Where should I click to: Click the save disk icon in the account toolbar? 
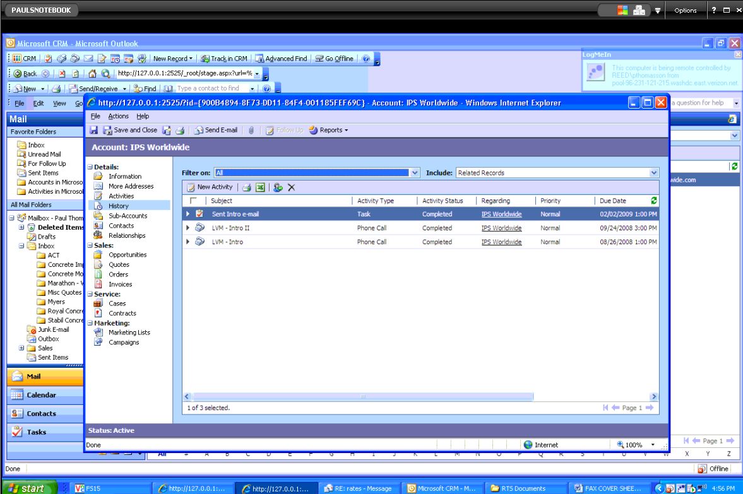click(94, 130)
